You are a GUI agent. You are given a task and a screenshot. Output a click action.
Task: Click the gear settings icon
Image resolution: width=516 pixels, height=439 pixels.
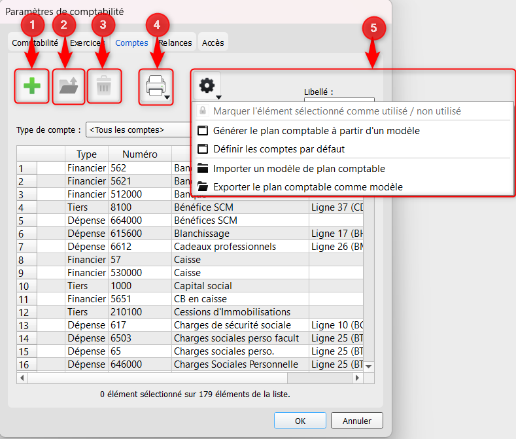(207, 86)
